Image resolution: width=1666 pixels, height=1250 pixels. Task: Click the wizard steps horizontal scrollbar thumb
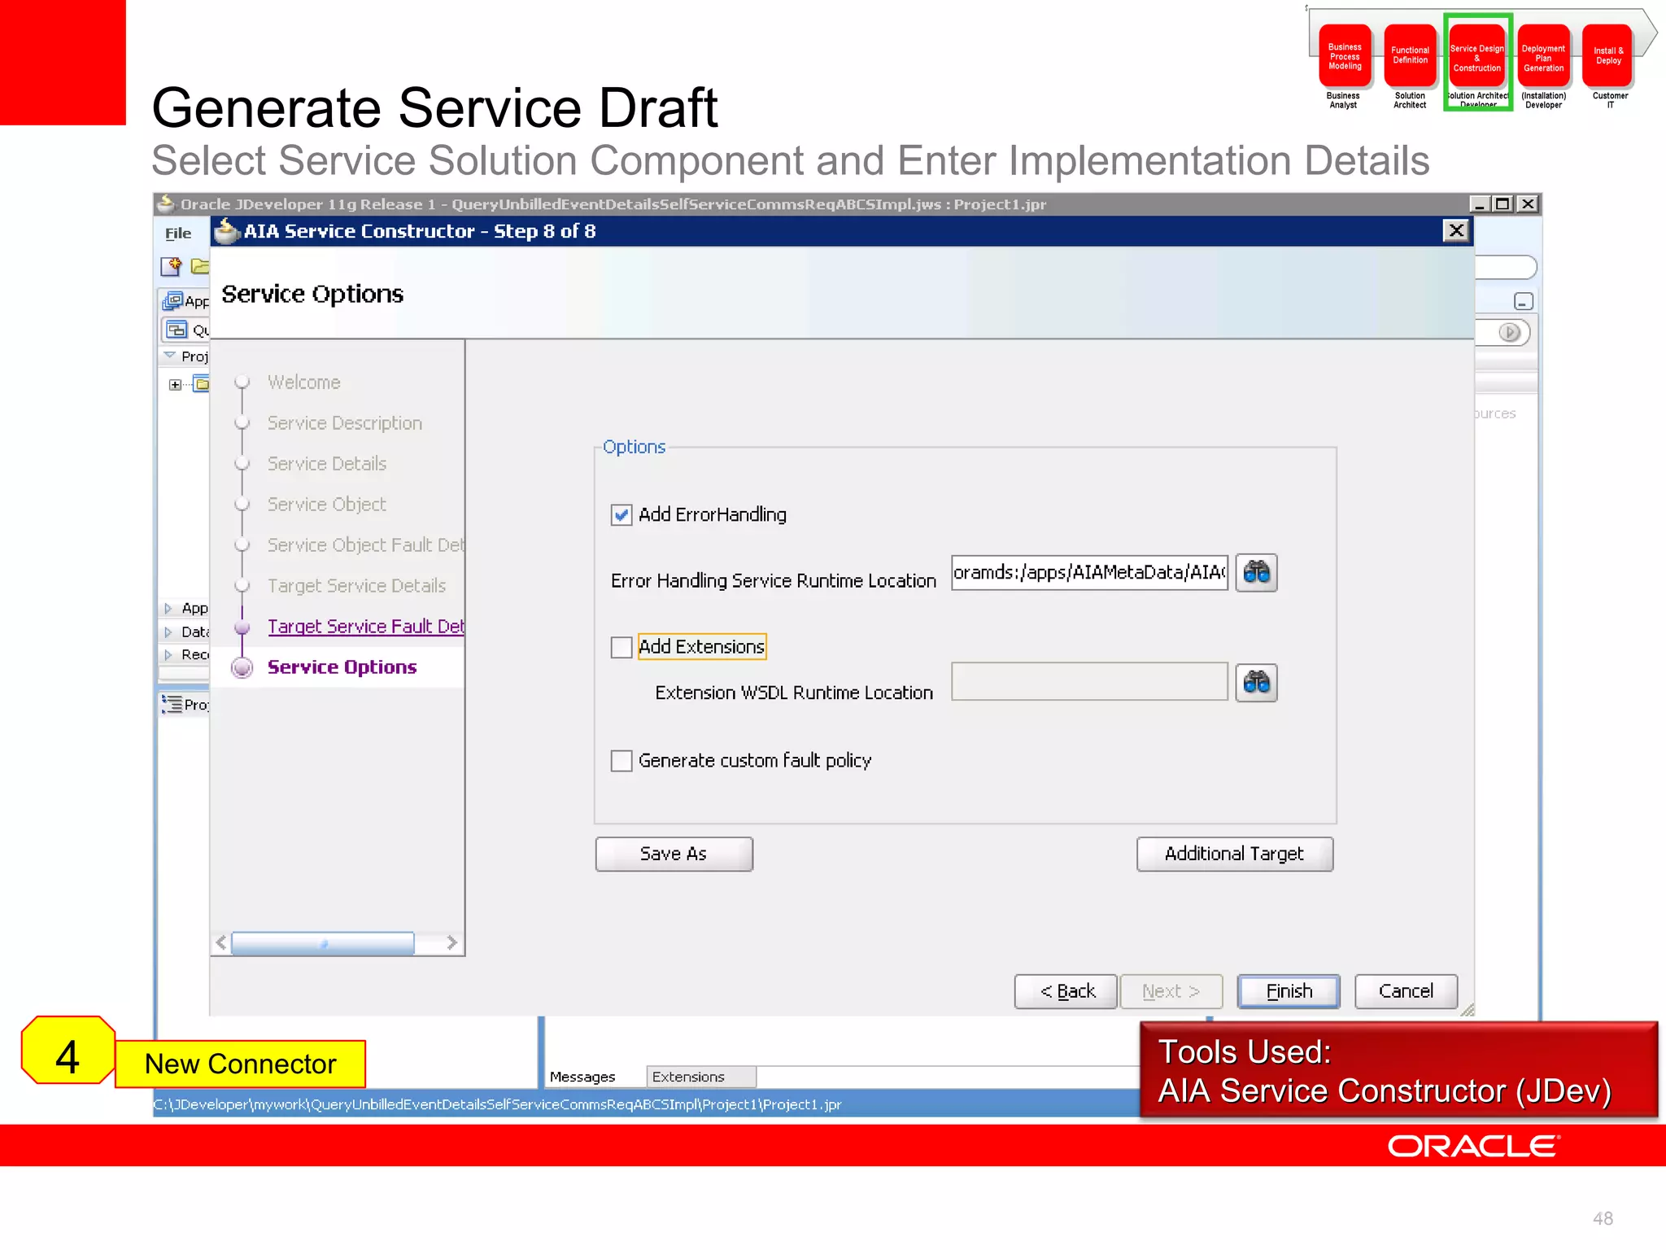click(x=323, y=943)
